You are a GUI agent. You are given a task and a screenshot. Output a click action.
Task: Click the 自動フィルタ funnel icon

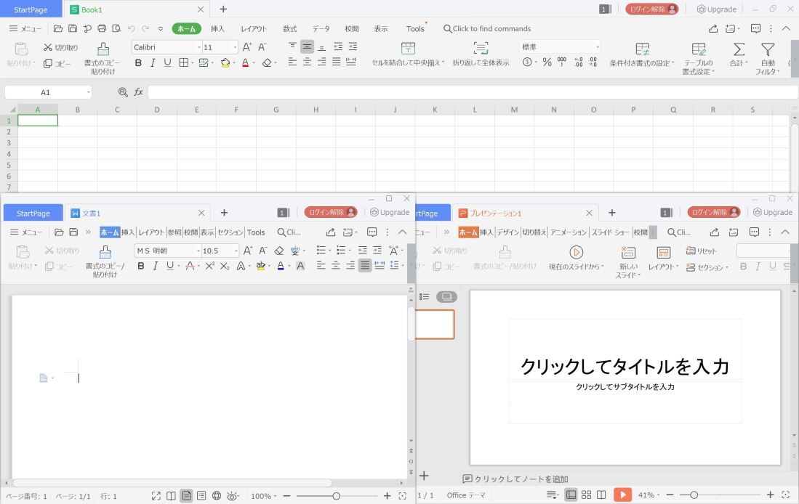coord(768,50)
